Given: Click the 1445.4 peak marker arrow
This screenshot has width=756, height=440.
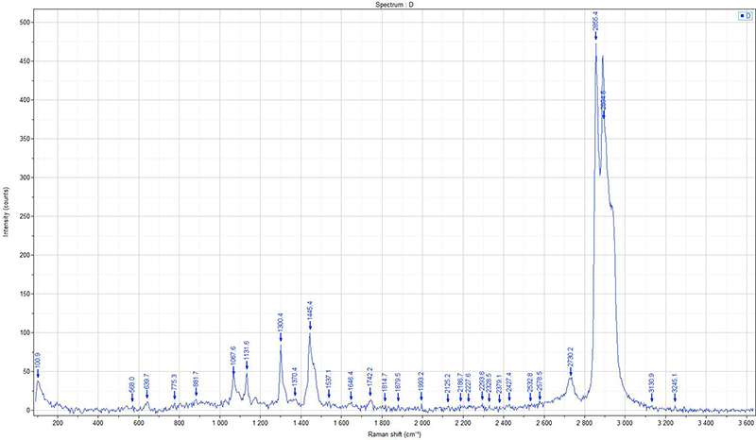Looking at the screenshot, I should (x=310, y=325).
